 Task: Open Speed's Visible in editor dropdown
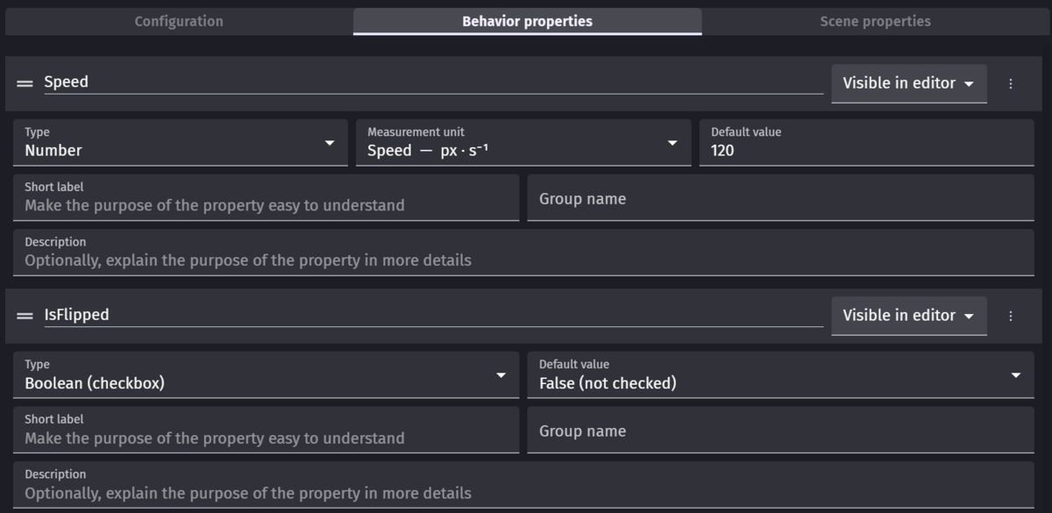click(x=909, y=83)
